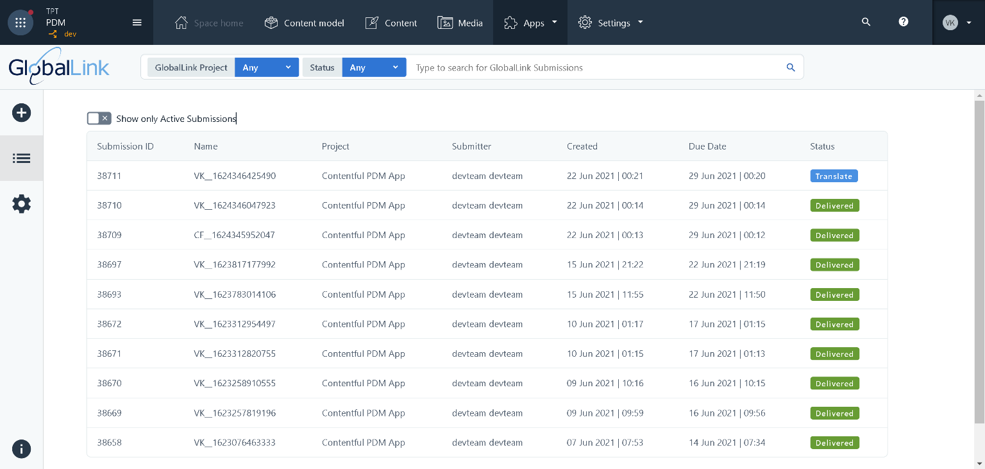985x469 pixels.
Task: Go to Space home
Action: 209,23
